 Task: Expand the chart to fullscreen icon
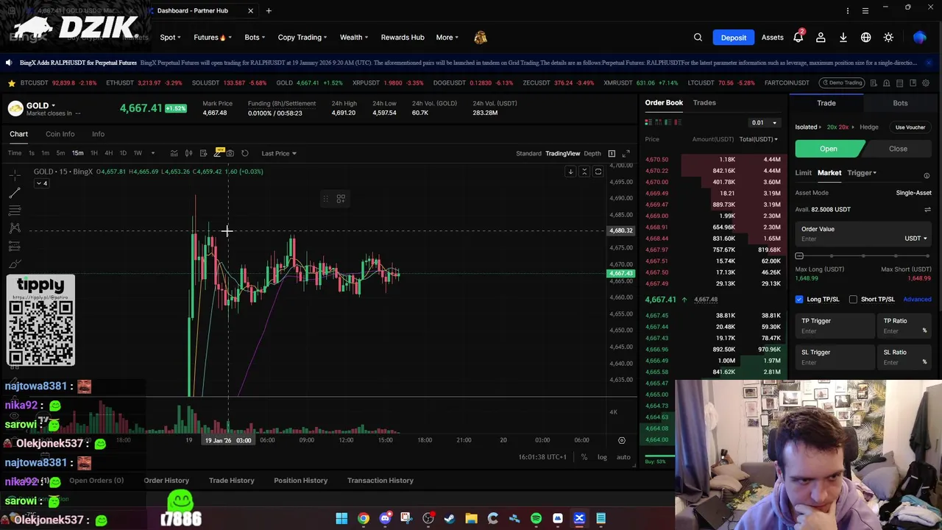coord(626,153)
